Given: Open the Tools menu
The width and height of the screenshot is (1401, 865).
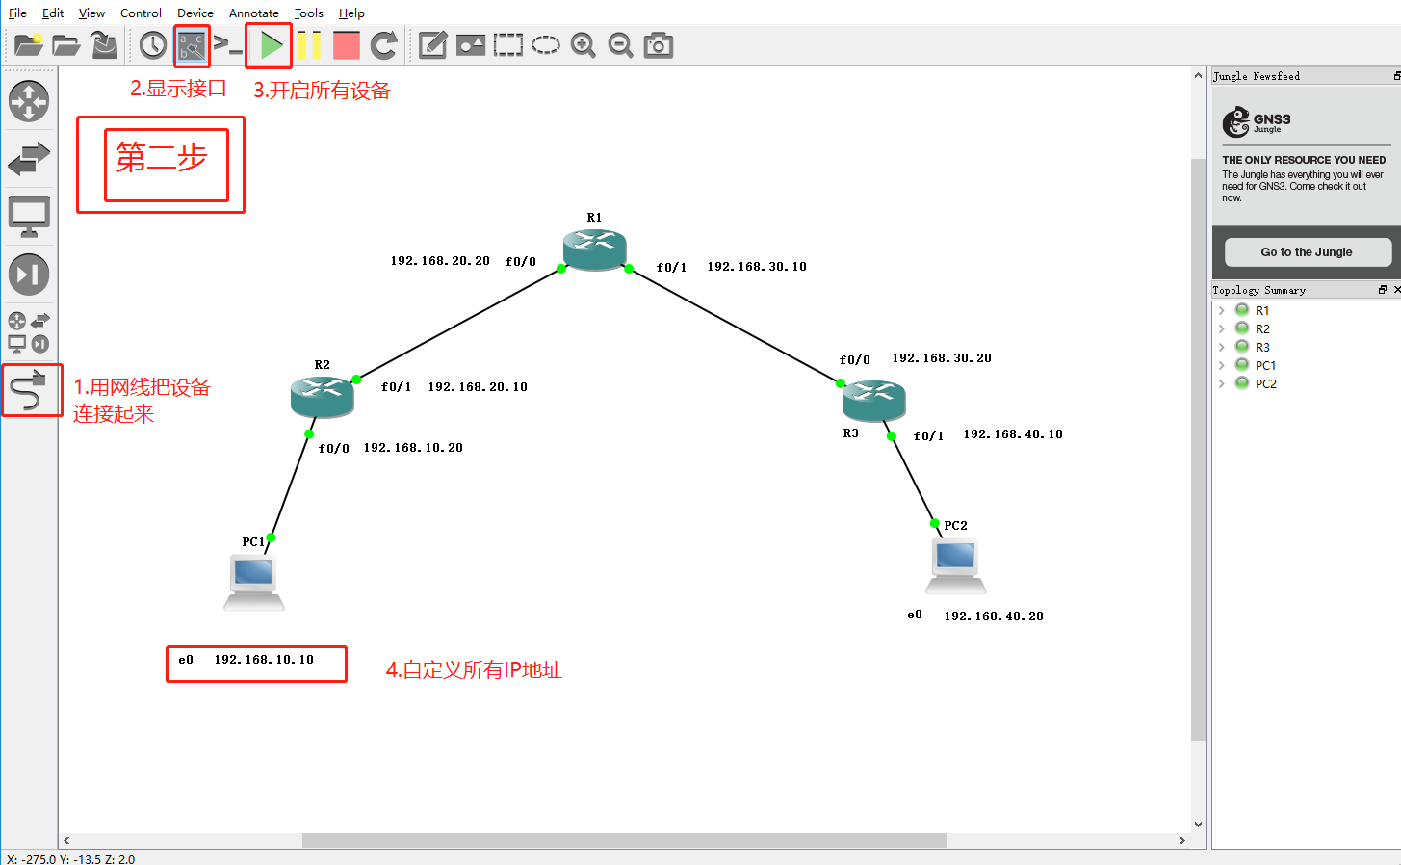Looking at the screenshot, I should tap(309, 13).
